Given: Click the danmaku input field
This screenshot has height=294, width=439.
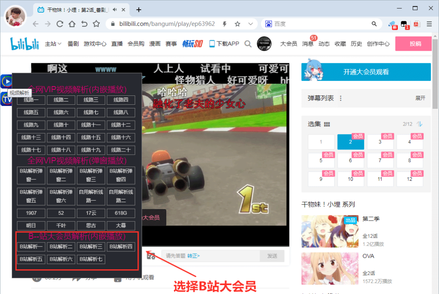Looking at the screenshot, I should tap(211, 256).
